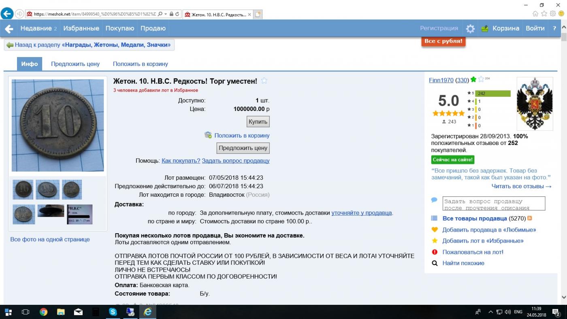
Task: Open browser Favorites star icon
Action: coord(544,13)
